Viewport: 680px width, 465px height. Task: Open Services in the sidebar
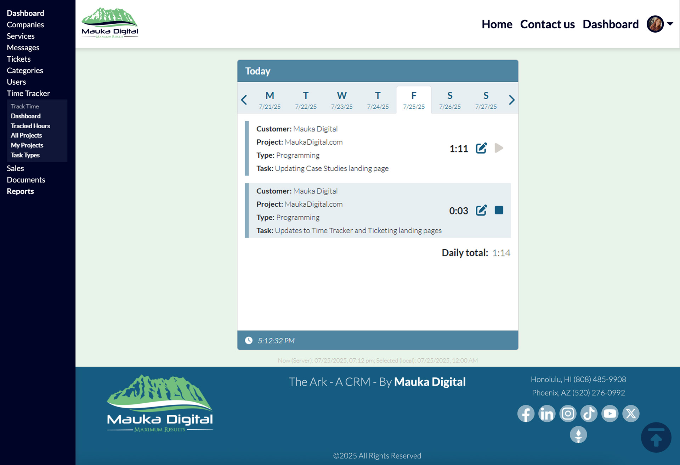(21, 36)
